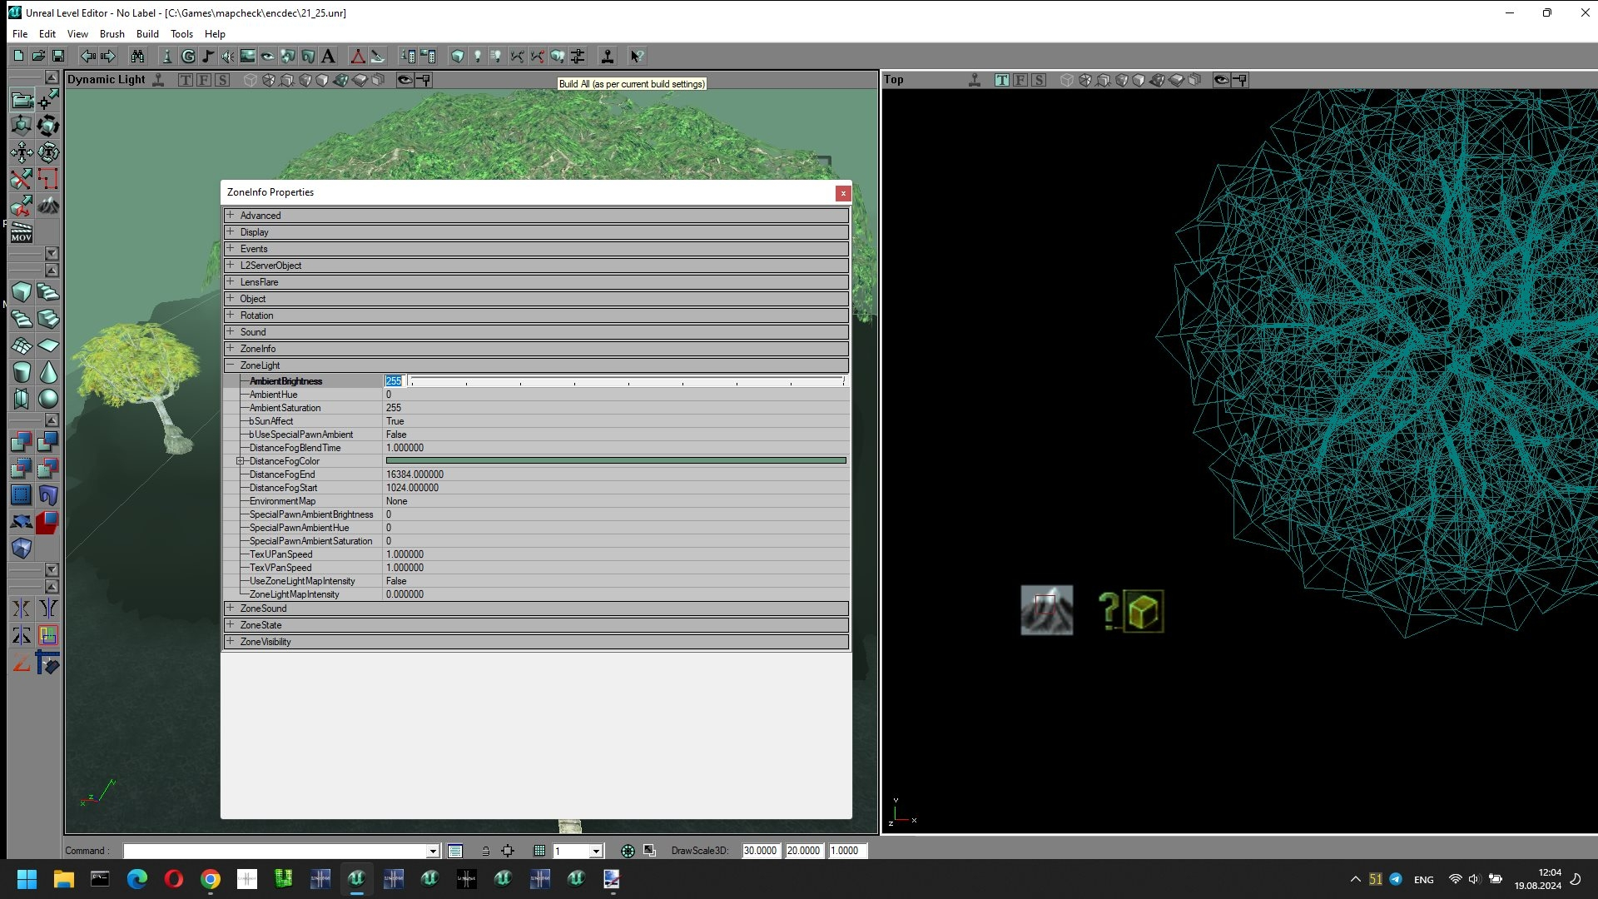Expand the ZoneSound properties section
The image size is (1598, 899).
[228, 607]
